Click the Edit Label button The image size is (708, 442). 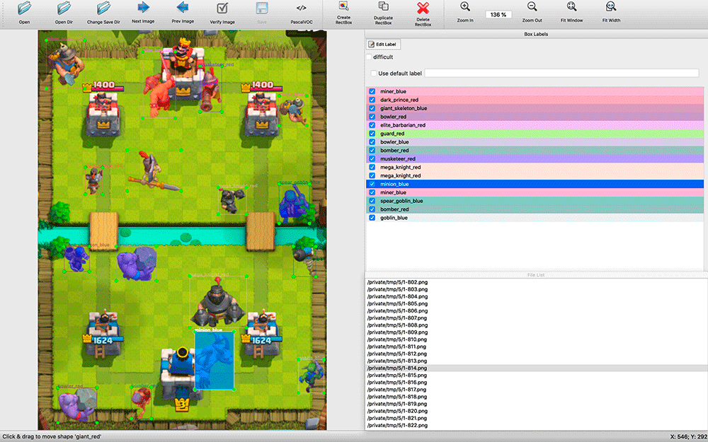[383, 44]
